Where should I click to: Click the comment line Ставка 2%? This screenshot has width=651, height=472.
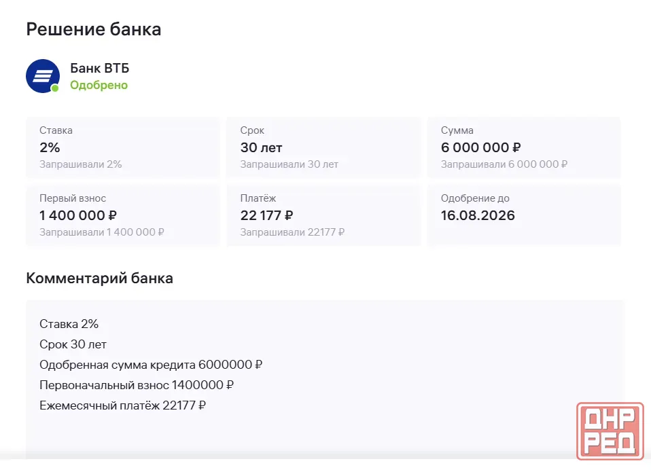[x=69, y=324]
